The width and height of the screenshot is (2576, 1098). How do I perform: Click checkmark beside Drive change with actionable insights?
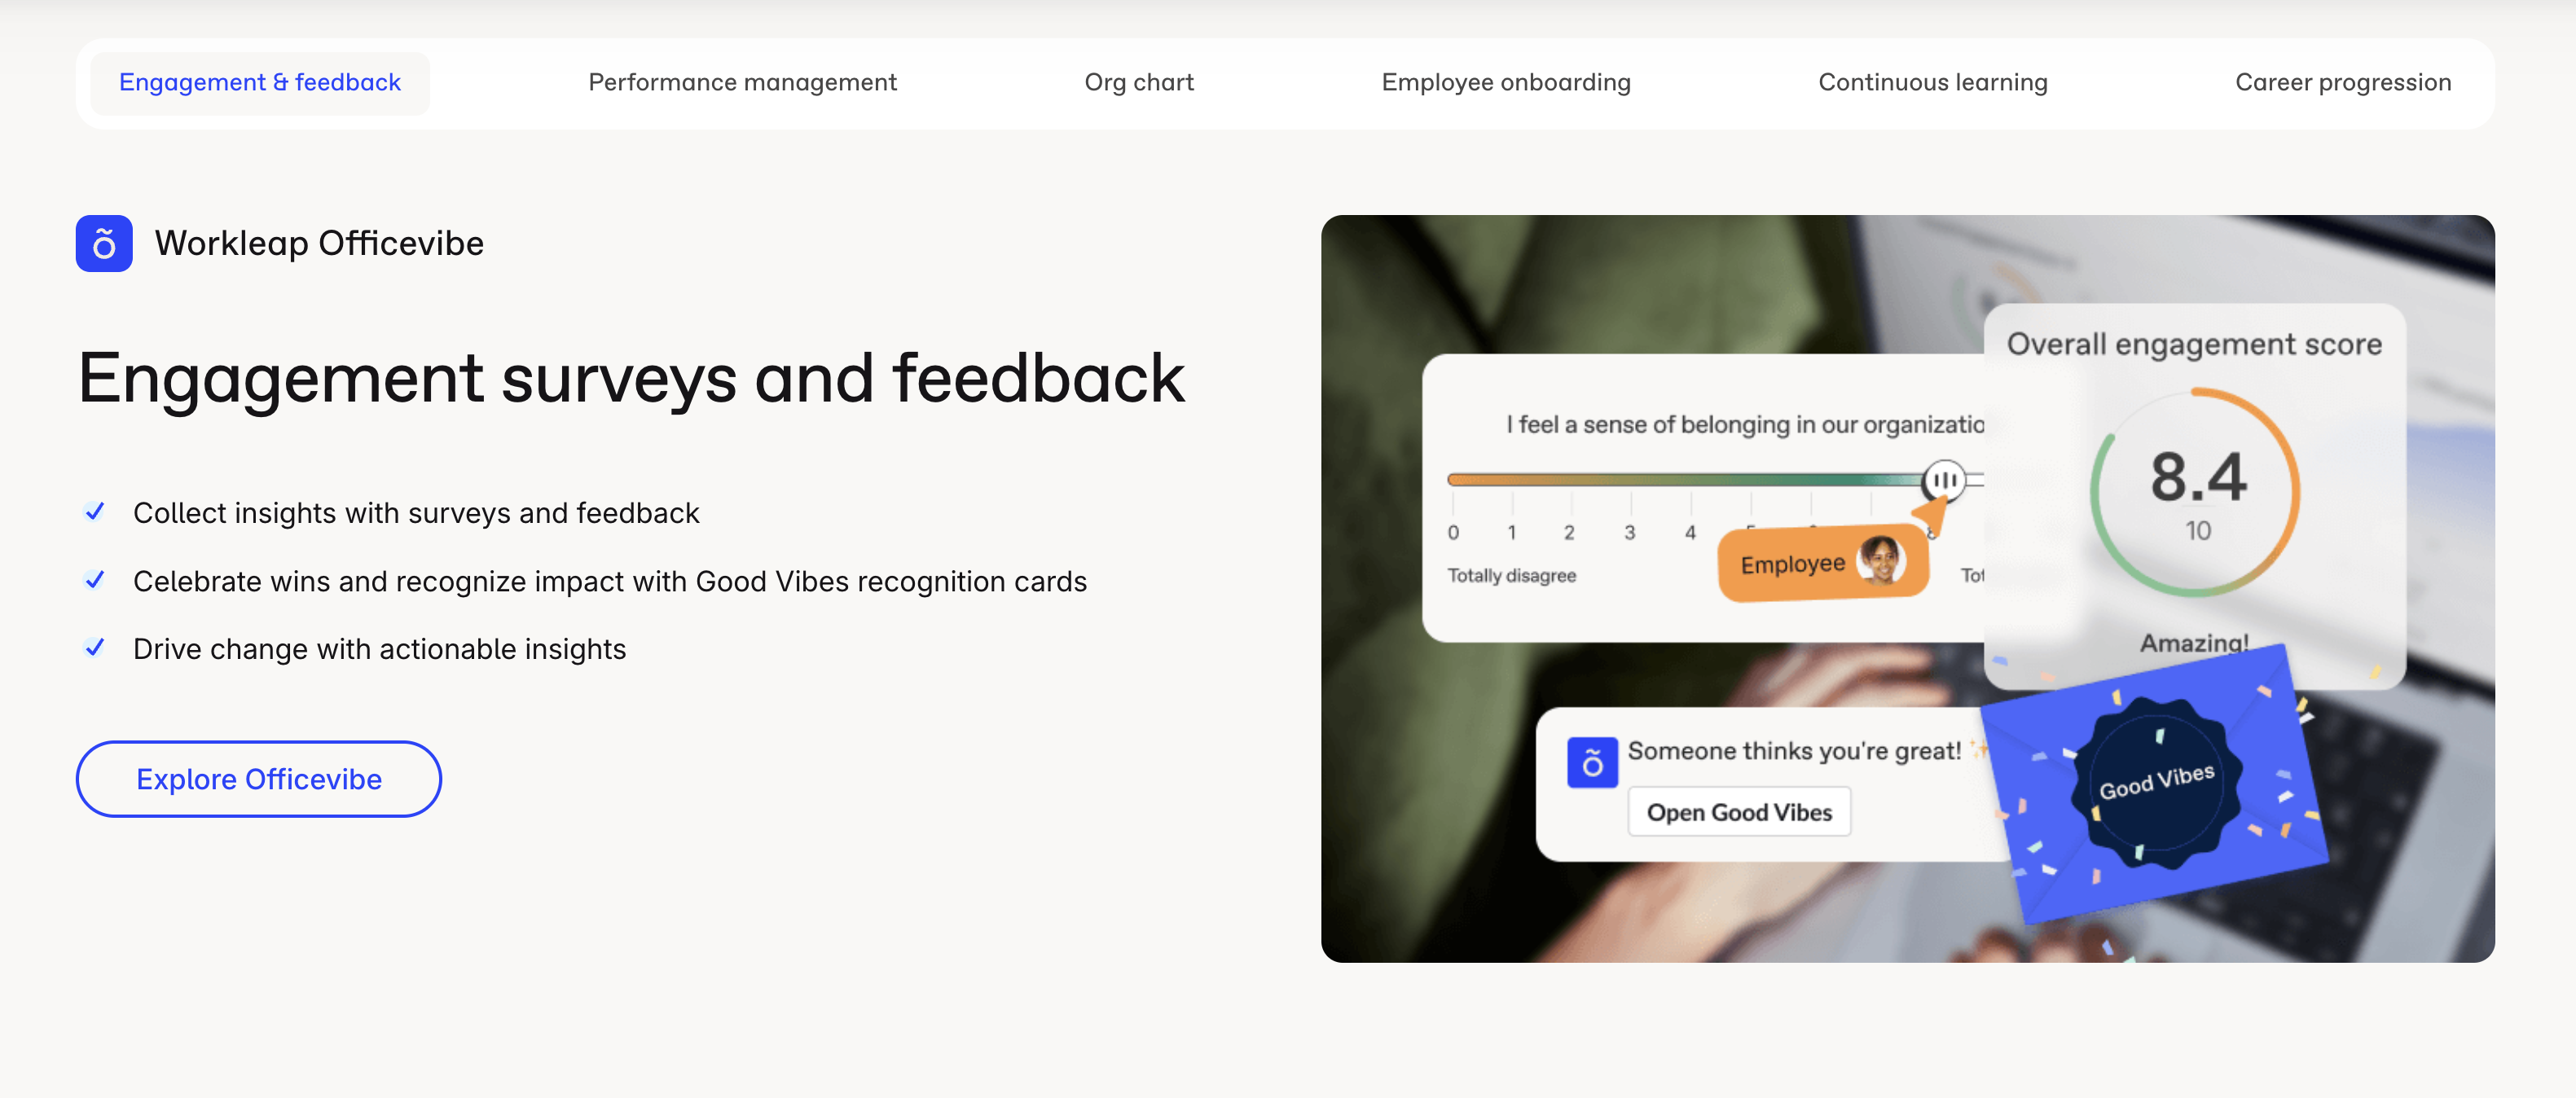(95, 648)
